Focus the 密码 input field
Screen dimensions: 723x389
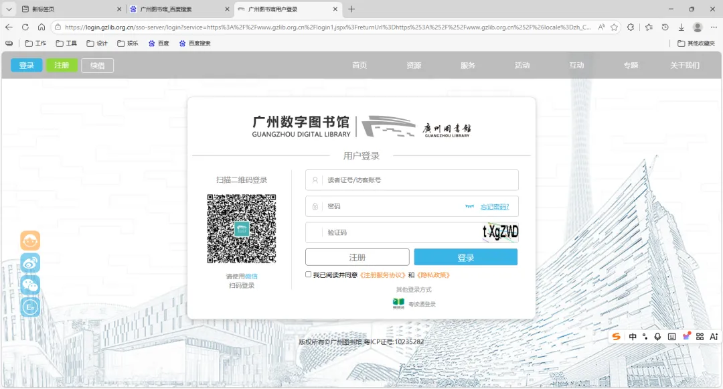pyautogui.click(x=412, y=206)
